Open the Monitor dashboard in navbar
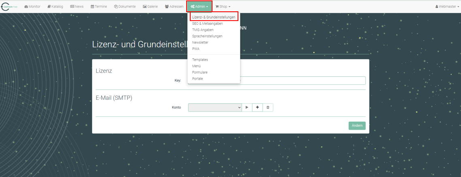This screenshot has width=461, height=177. (32, 6)
